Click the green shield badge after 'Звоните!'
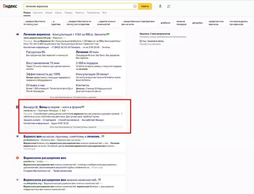254x194 pixels. (108, 34)
